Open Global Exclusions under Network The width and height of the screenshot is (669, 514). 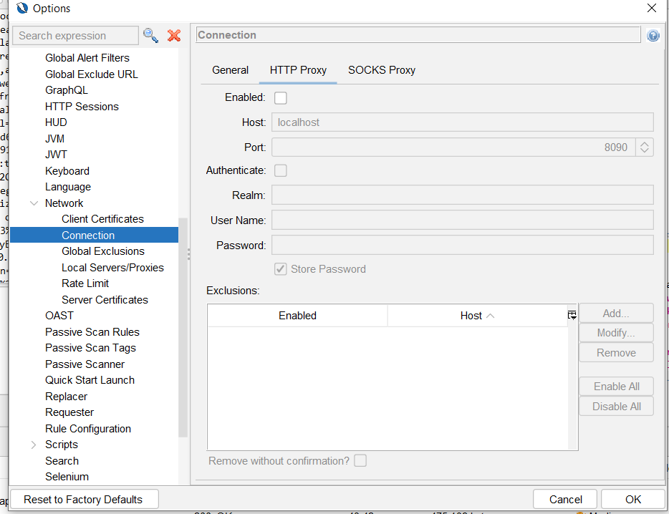tap(103, 251)
